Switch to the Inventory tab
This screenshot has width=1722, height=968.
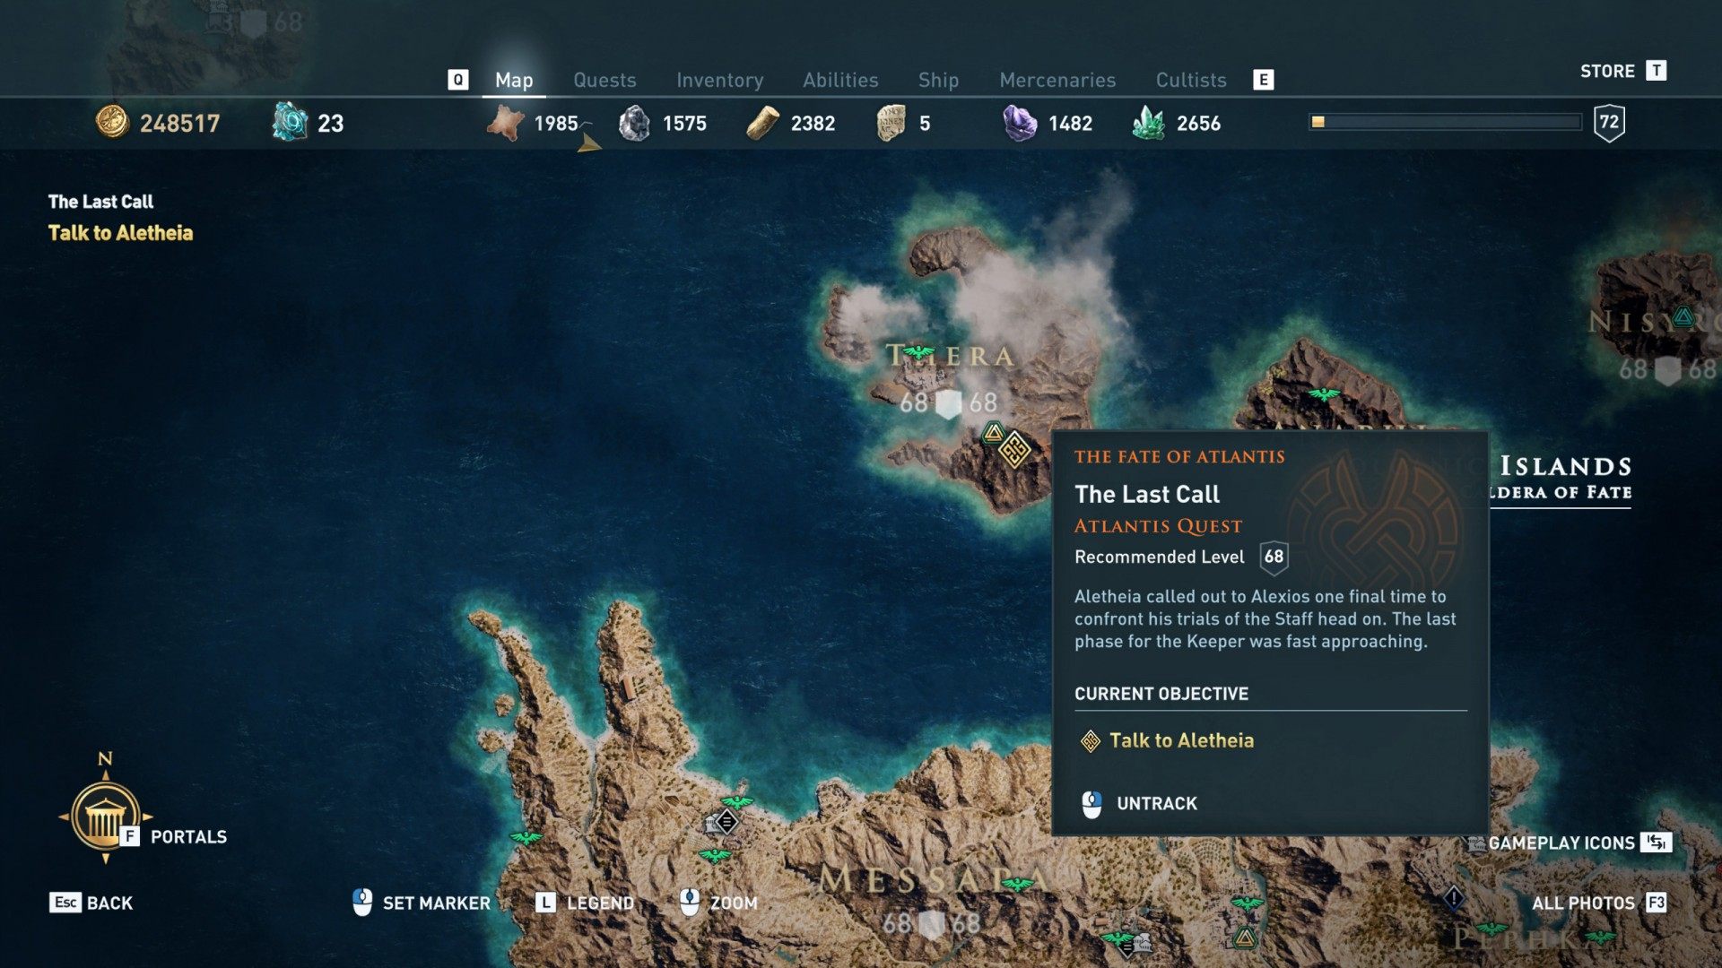(x=719, y=80)
